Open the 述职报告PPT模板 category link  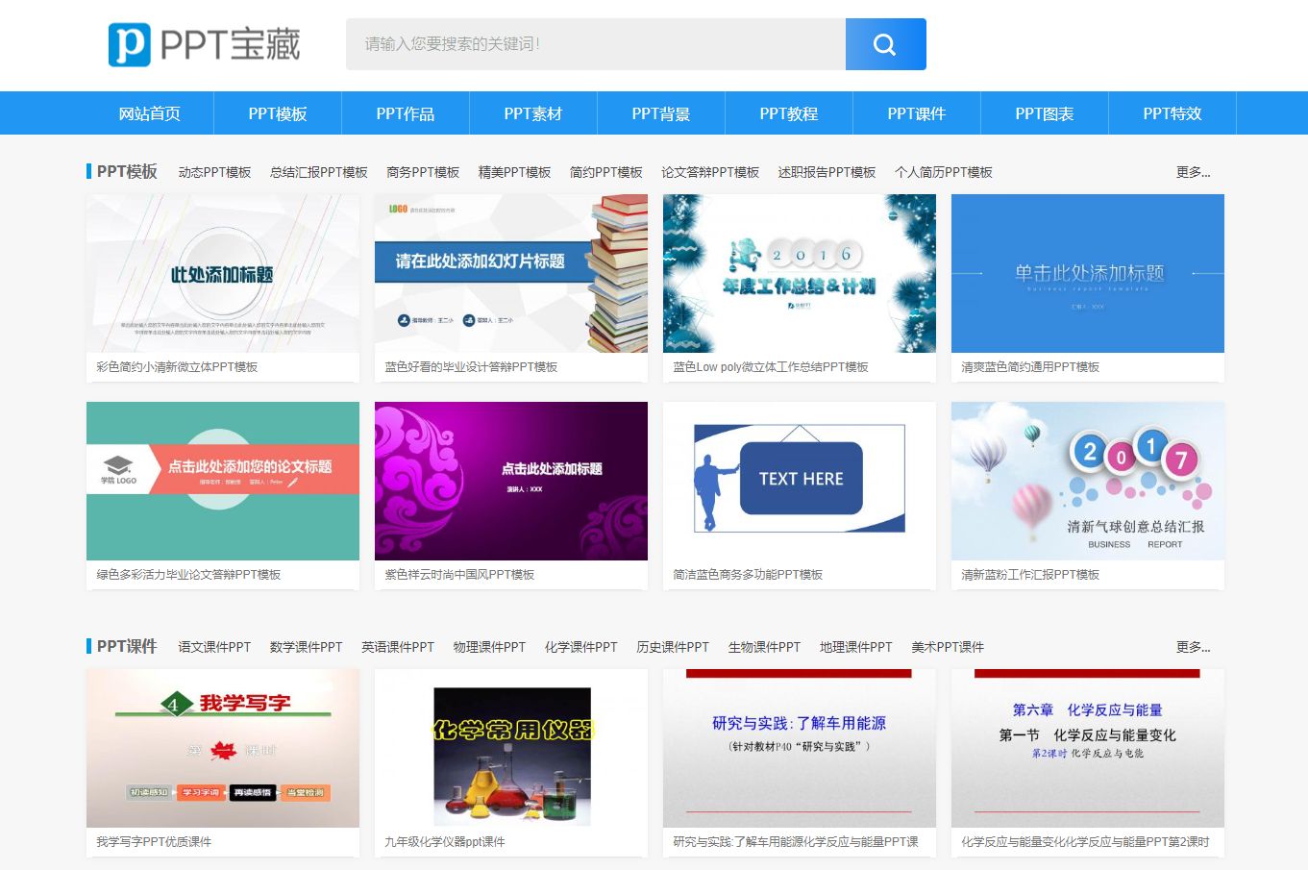[x=827, y=172]
